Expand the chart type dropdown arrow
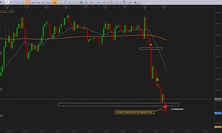The height and width of the screenshot is (133, 222). 18,2
